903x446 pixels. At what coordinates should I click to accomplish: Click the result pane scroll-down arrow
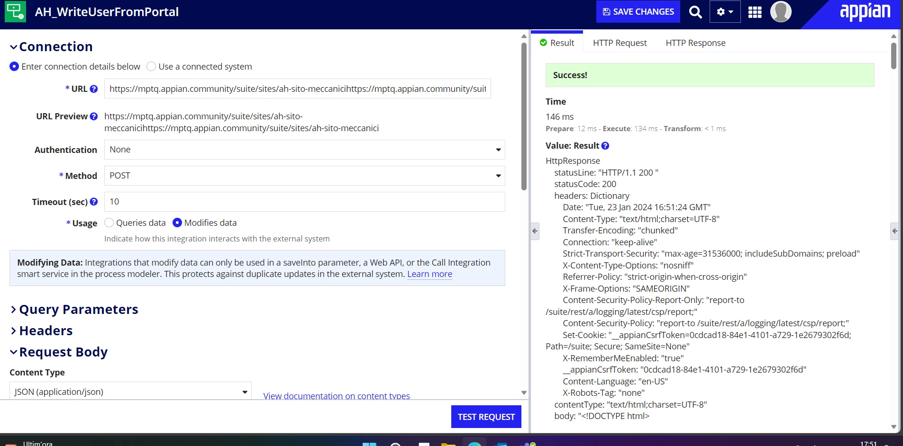pos(894,427)
